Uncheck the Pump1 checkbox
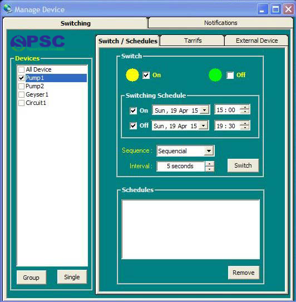The width and height of the screenshot is (296, 302). tap(21, 78)
